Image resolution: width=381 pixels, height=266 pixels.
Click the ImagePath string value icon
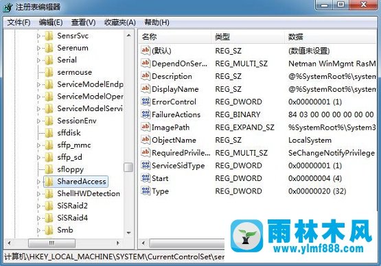click(x=146, y=127)
